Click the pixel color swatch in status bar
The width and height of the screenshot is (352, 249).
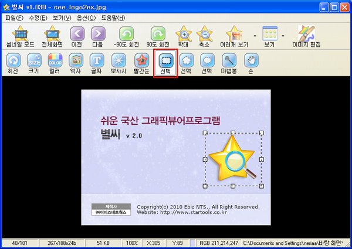click(192, 243)
